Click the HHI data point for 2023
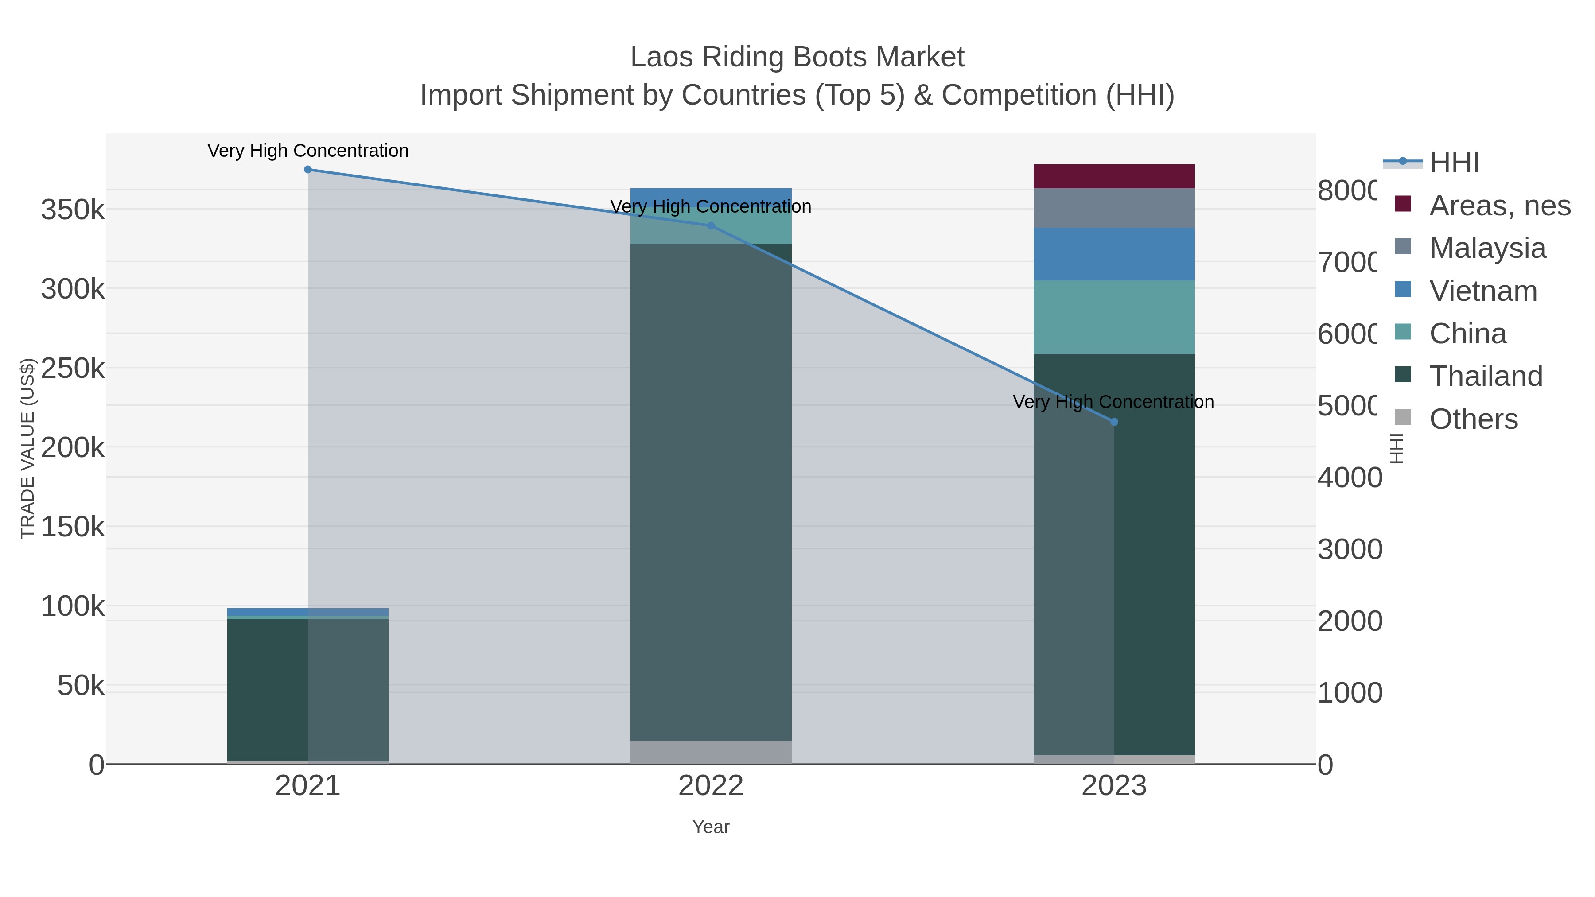This screenshot has height=897, width=1595. click(1114, 422)
